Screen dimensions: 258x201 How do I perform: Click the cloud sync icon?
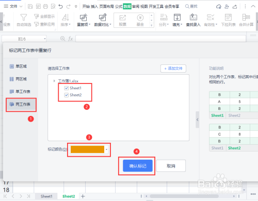coord(219,7)
